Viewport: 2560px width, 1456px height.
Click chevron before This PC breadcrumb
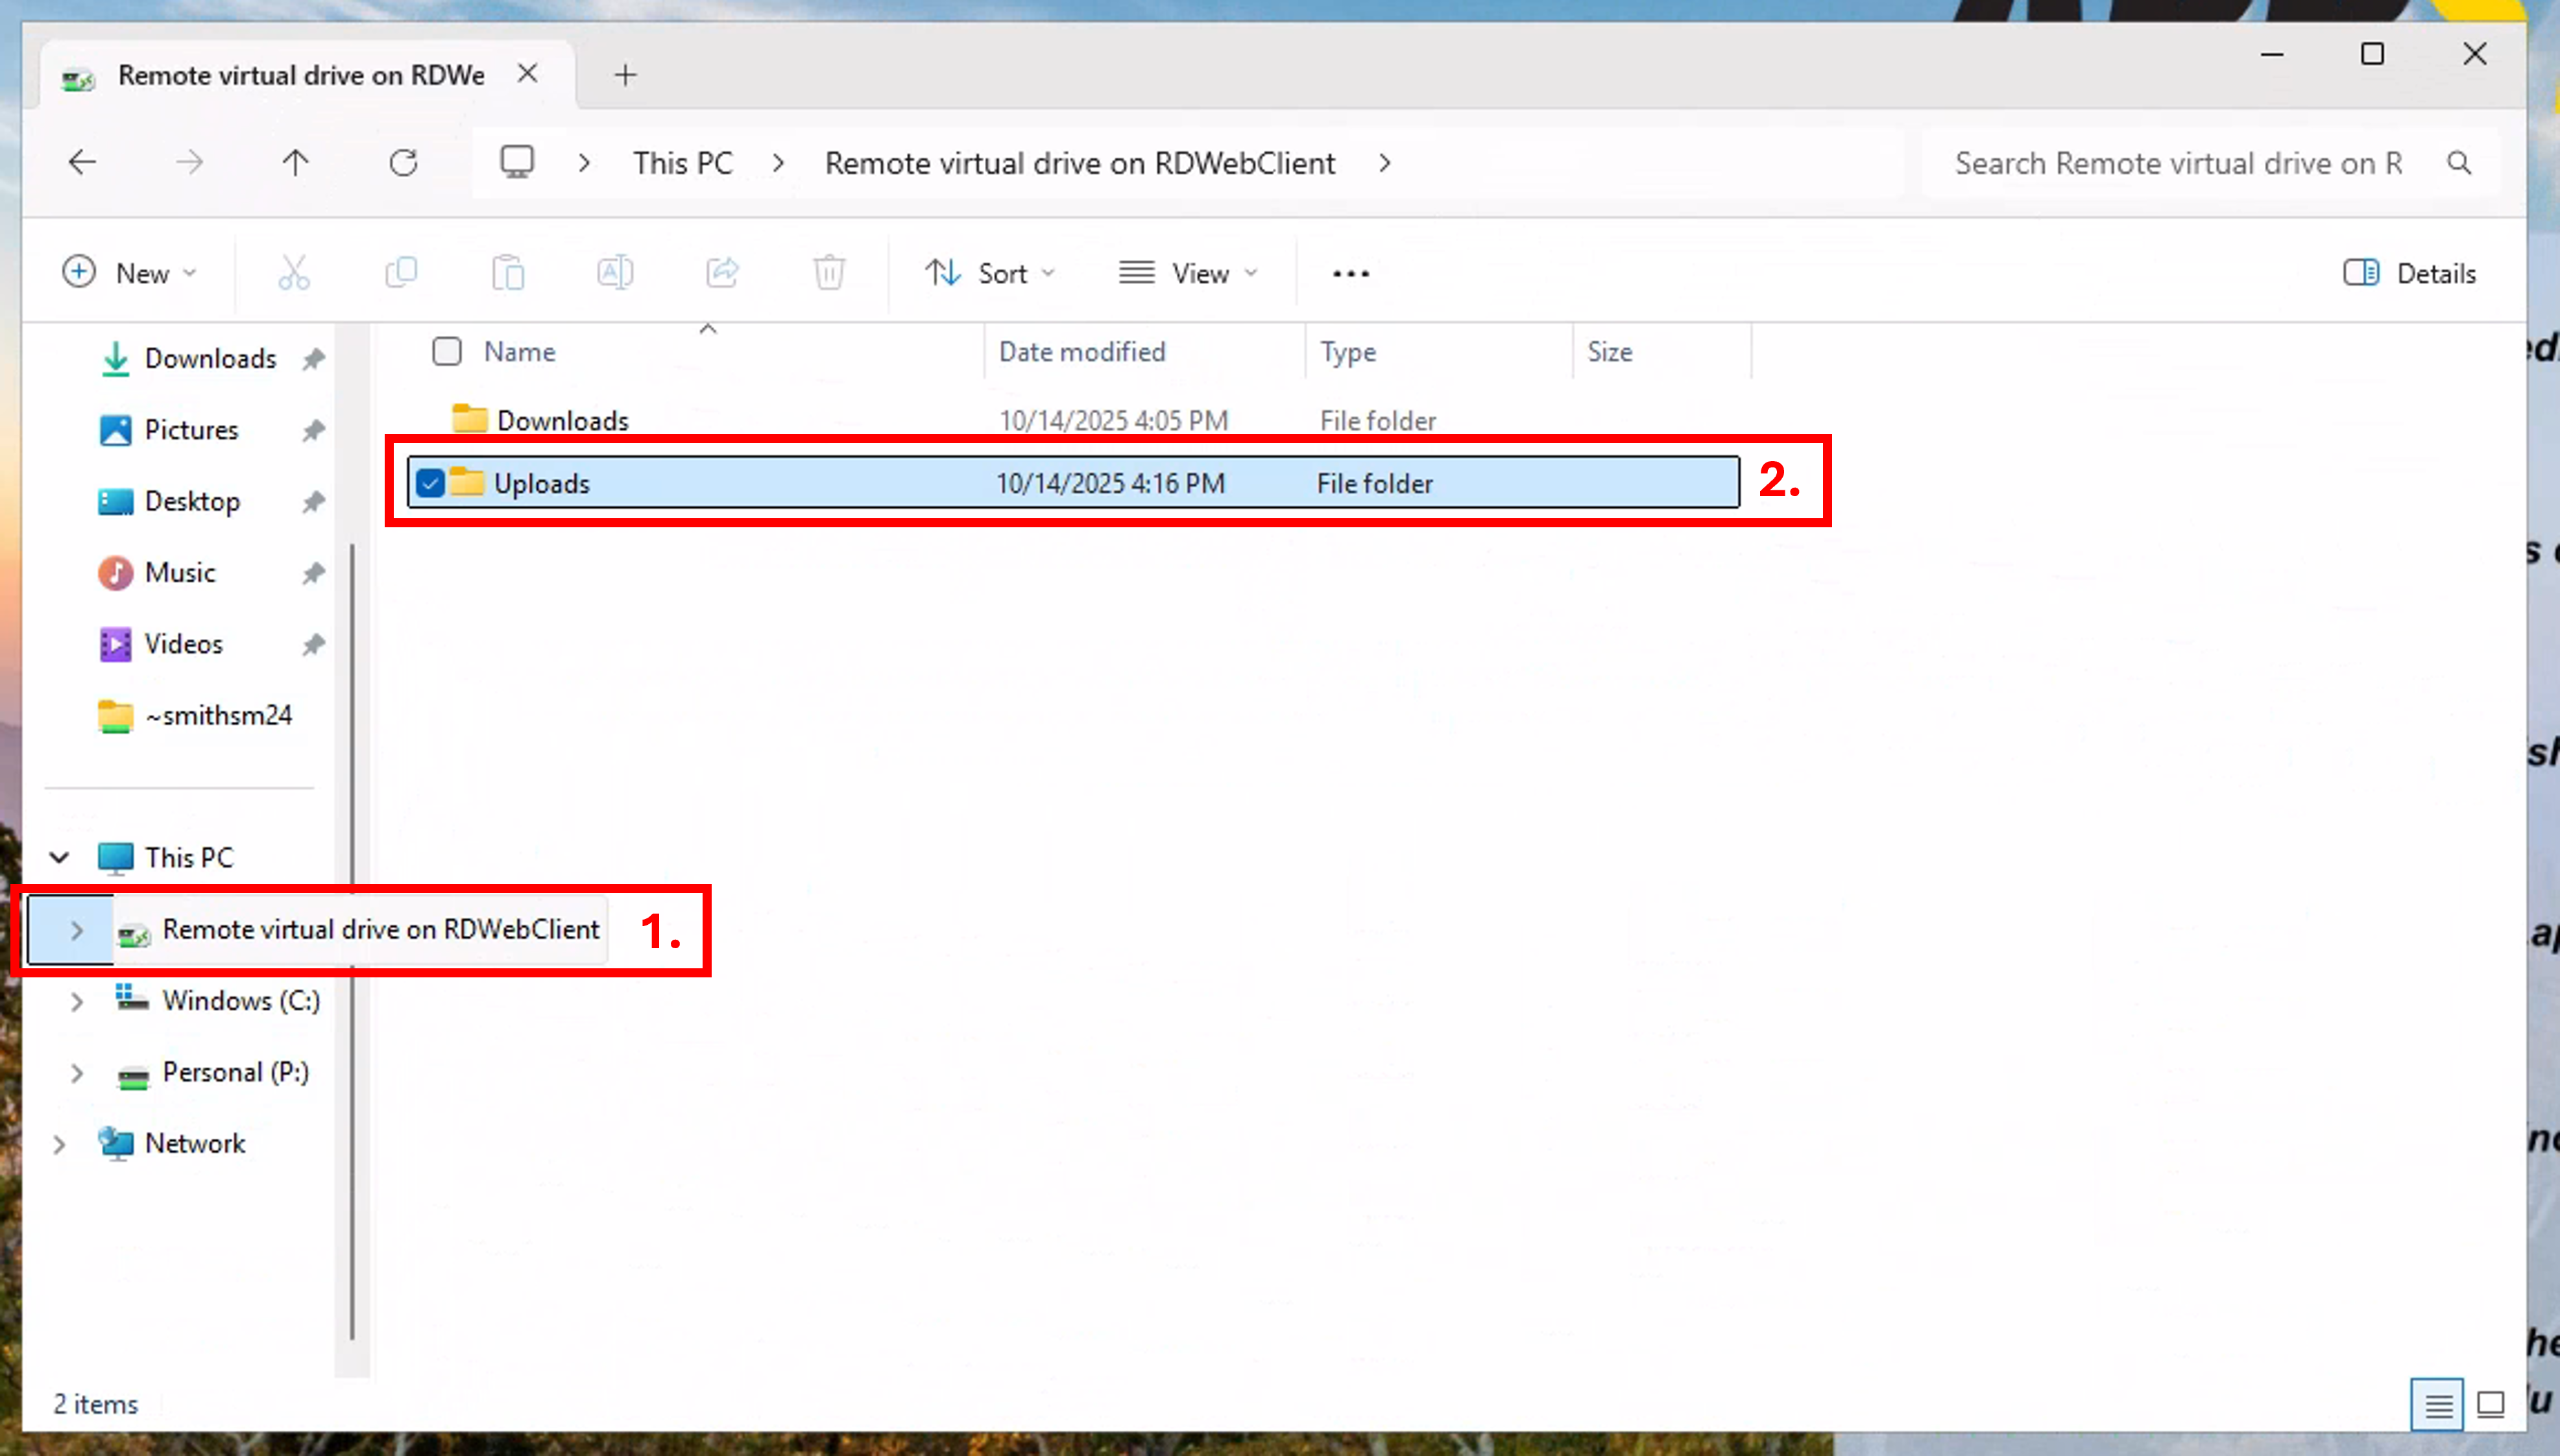584,162
